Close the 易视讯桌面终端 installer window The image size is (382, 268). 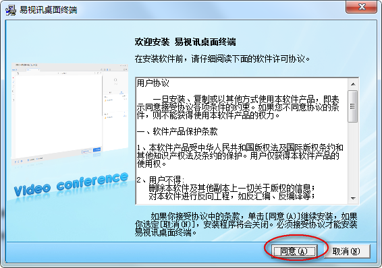362,7
